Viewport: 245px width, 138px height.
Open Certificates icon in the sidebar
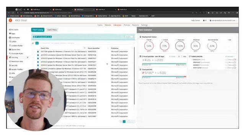[x=10, y=38]
